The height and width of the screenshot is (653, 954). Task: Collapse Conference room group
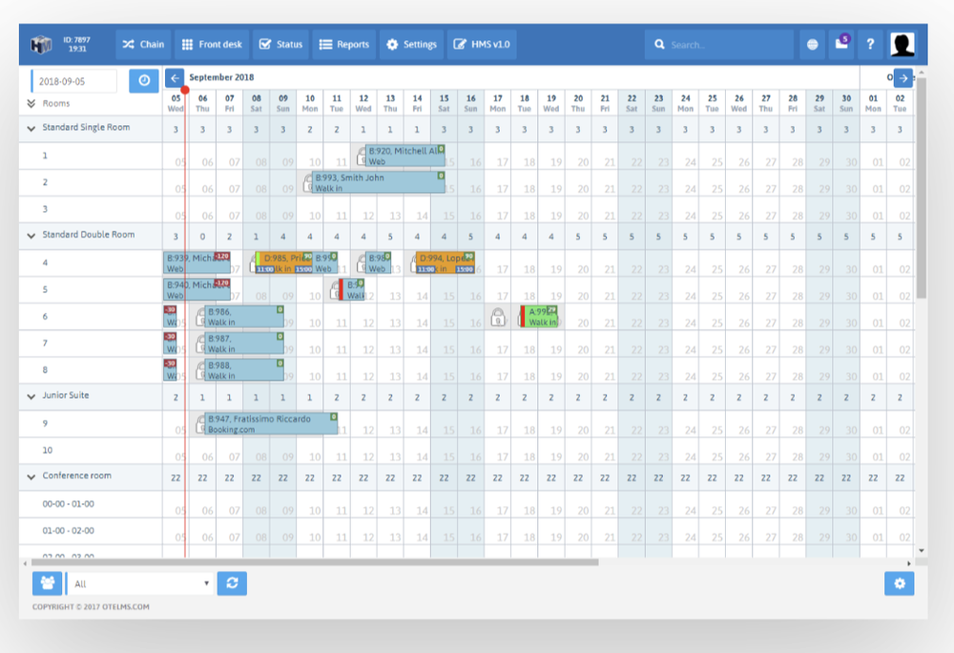pos(31,476)
